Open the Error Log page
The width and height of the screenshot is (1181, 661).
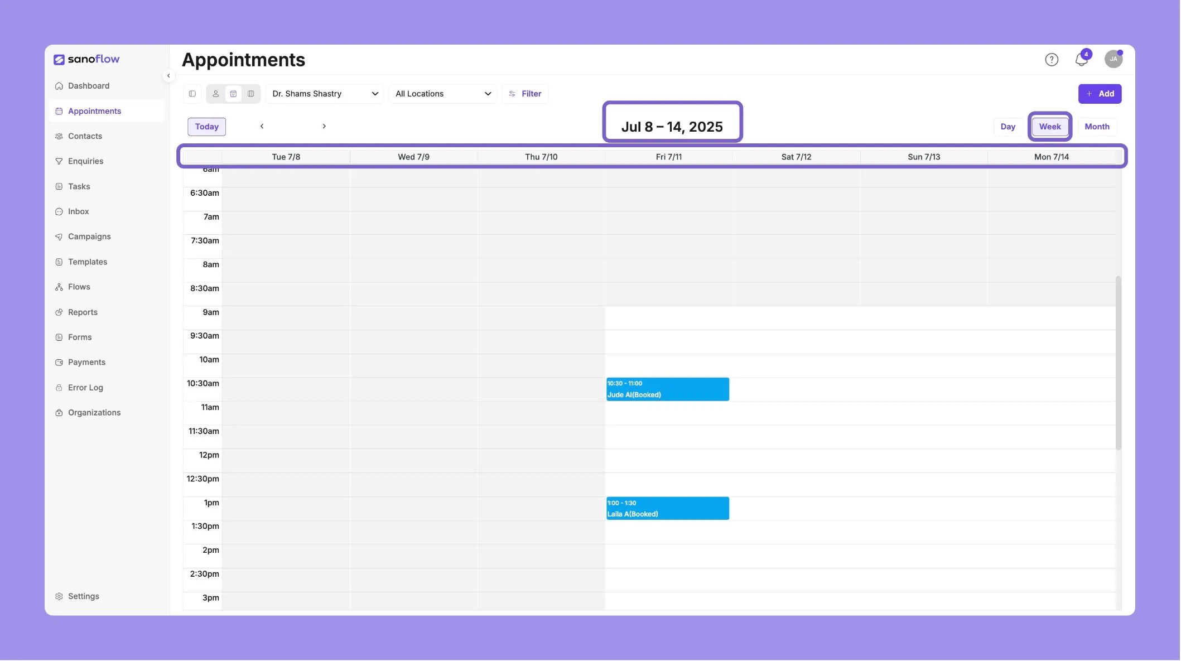85,388
